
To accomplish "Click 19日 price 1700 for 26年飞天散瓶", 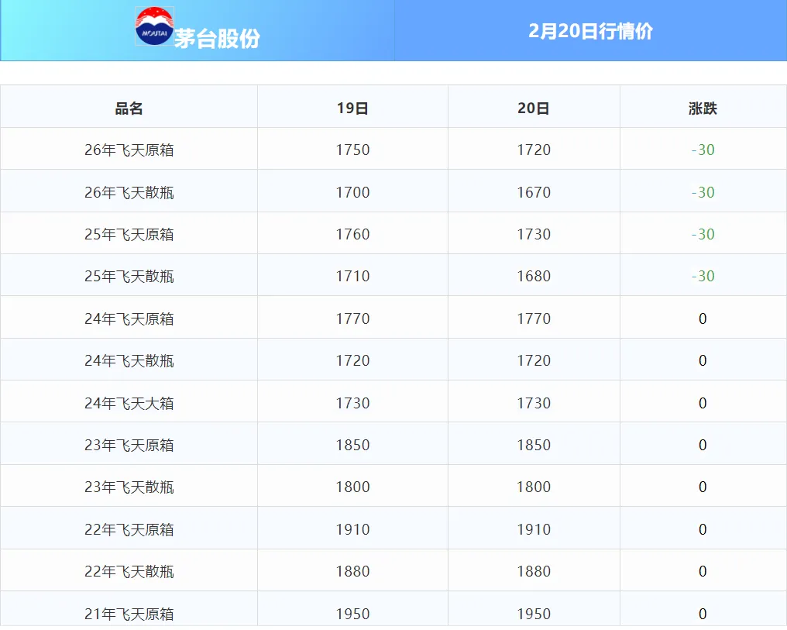I will pyautogui.click(x=353, y=192).
